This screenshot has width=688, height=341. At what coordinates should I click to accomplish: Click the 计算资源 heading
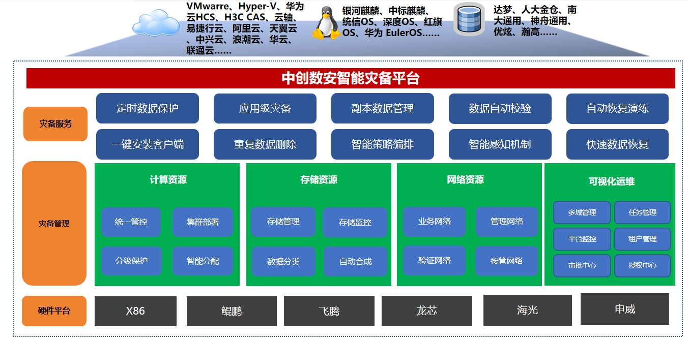pos(168,180)
